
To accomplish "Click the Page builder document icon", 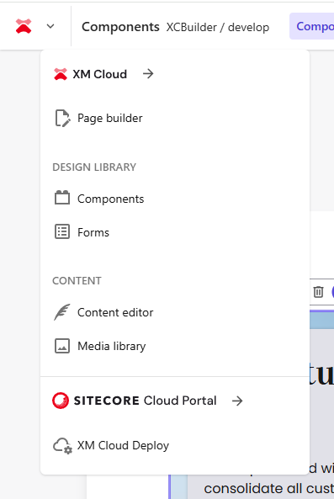I will [x=62, y=118].
